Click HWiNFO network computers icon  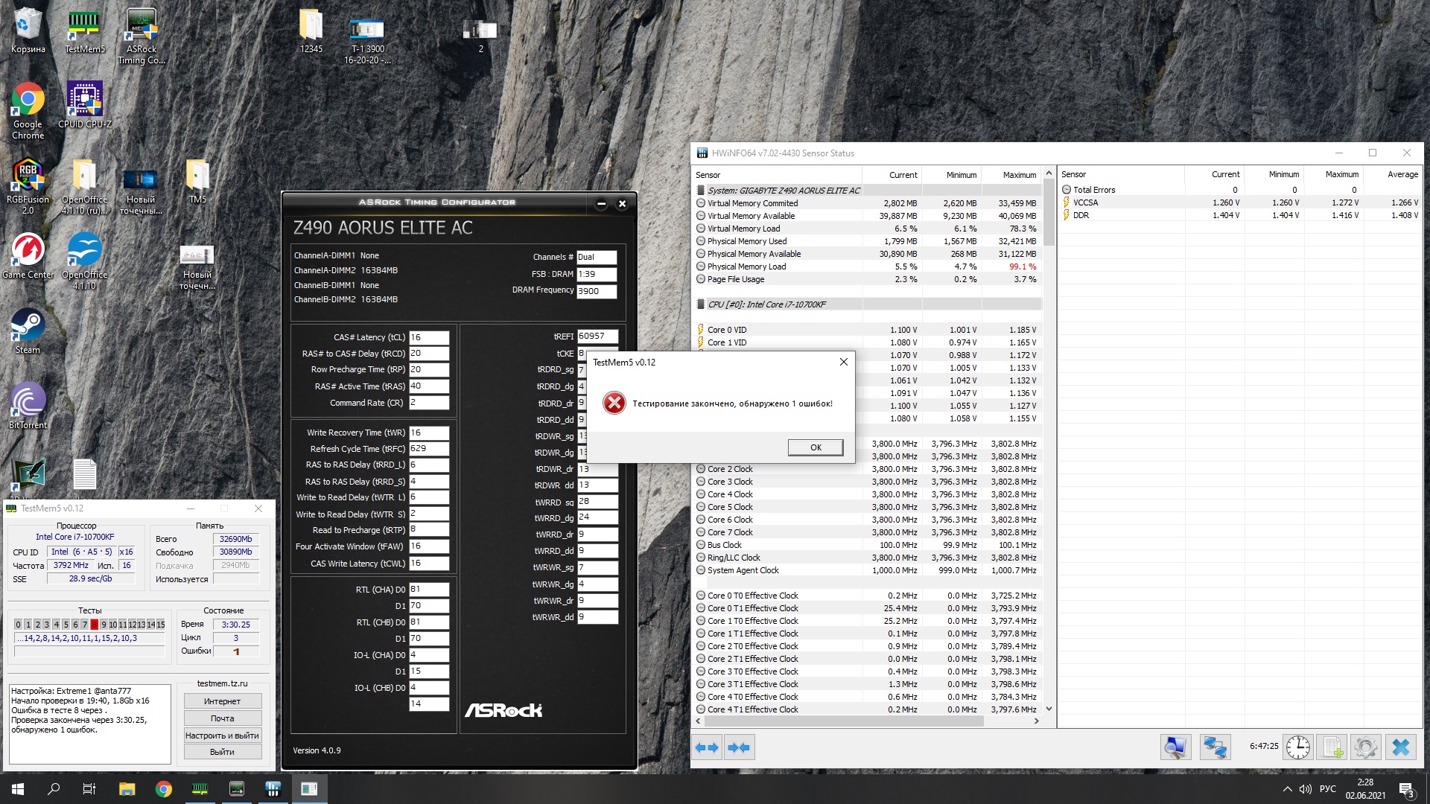pyautogui.click(x=1215, y=747)
